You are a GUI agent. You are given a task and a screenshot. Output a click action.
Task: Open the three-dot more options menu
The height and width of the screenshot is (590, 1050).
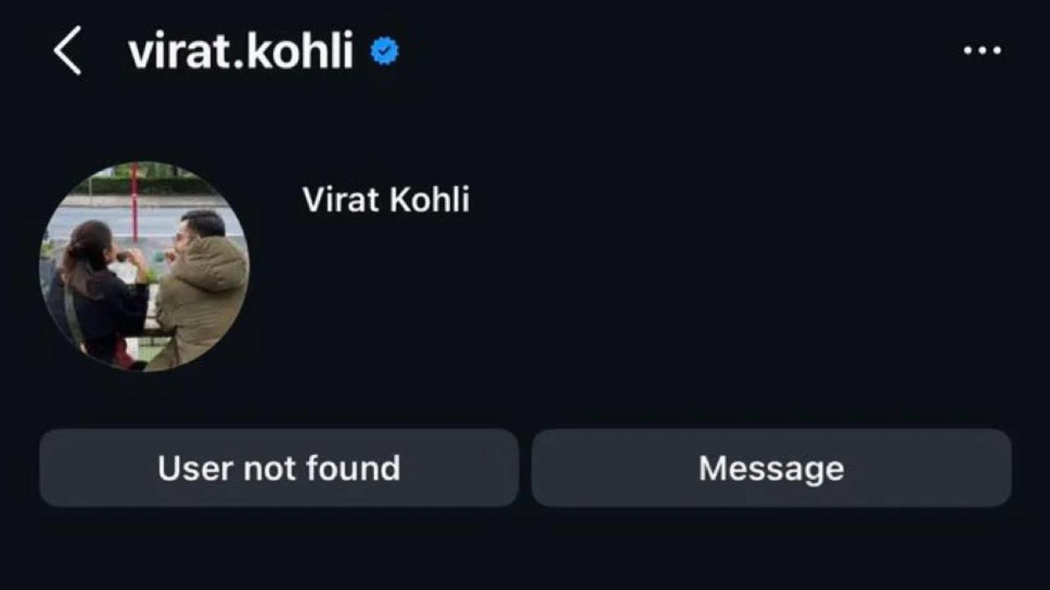pos(982,51)
